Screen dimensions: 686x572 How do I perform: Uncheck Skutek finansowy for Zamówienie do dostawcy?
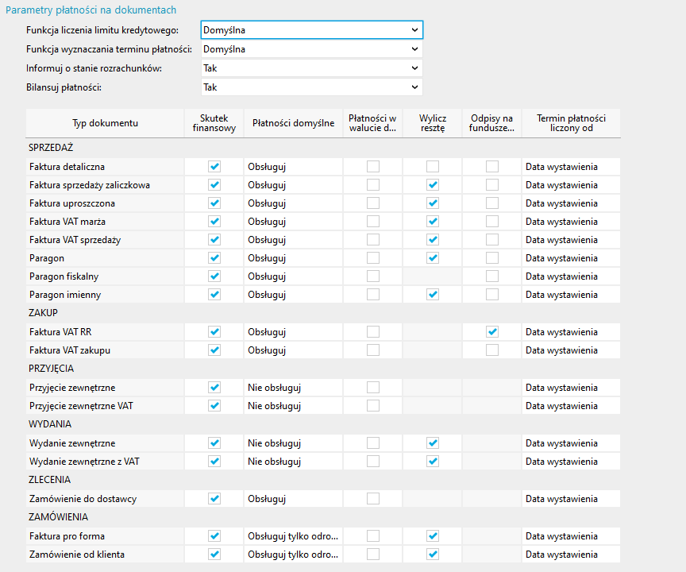(x=214, y=498)
